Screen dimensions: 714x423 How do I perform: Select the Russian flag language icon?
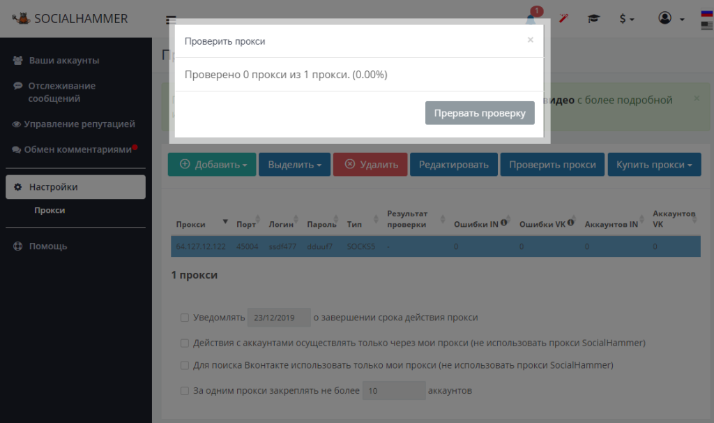(707, 14)
